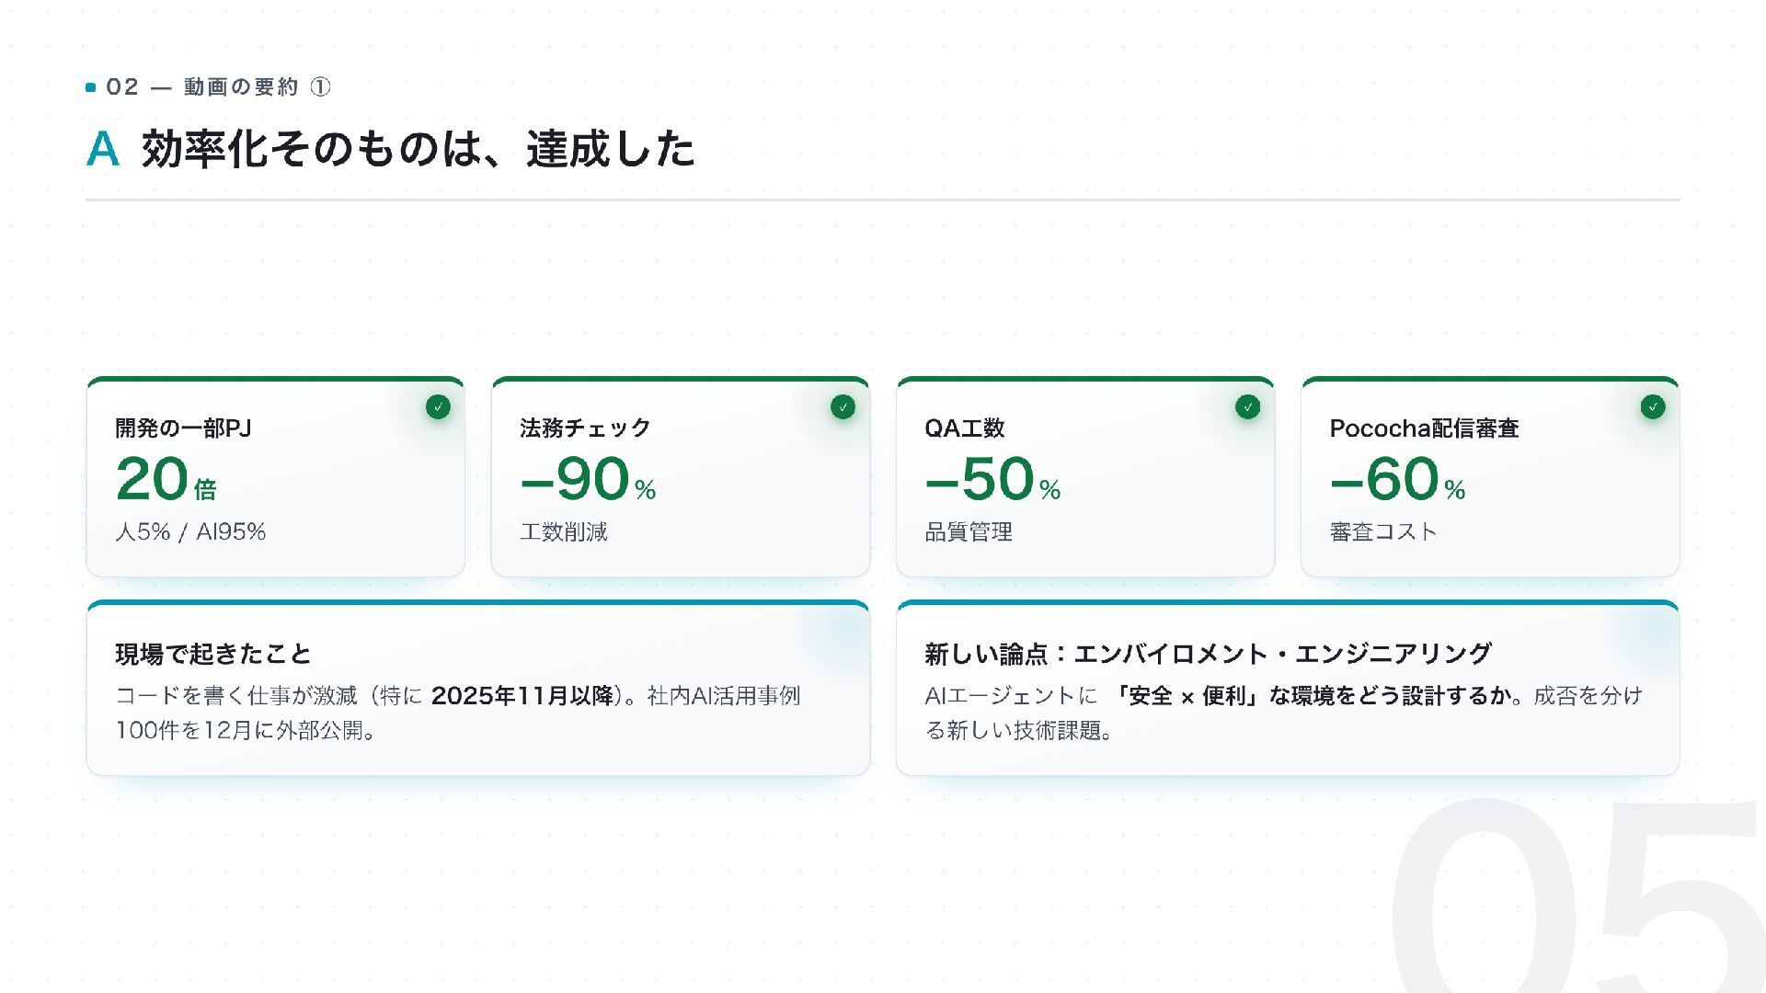The height and width of the screenshot is (993, 1766).
Task: Select the −60% statistic value
Action: point(1397,480)
